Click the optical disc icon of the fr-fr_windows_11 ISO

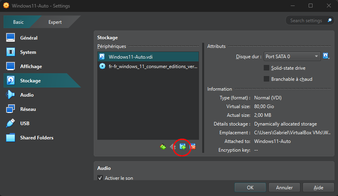point(102,66)
